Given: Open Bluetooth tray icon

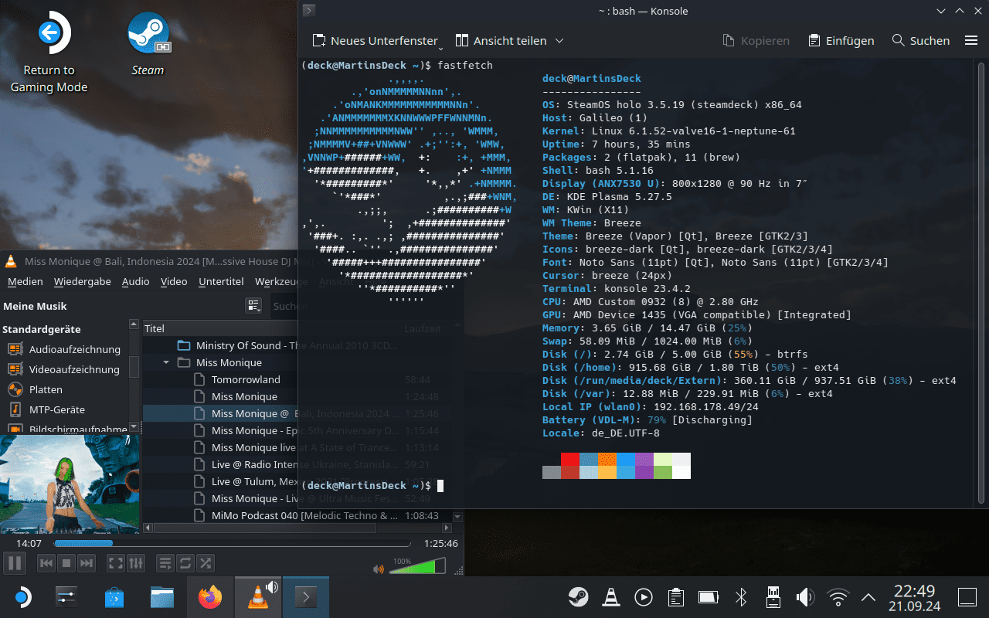Looking at the screenshot, I should tap(740, 597).
